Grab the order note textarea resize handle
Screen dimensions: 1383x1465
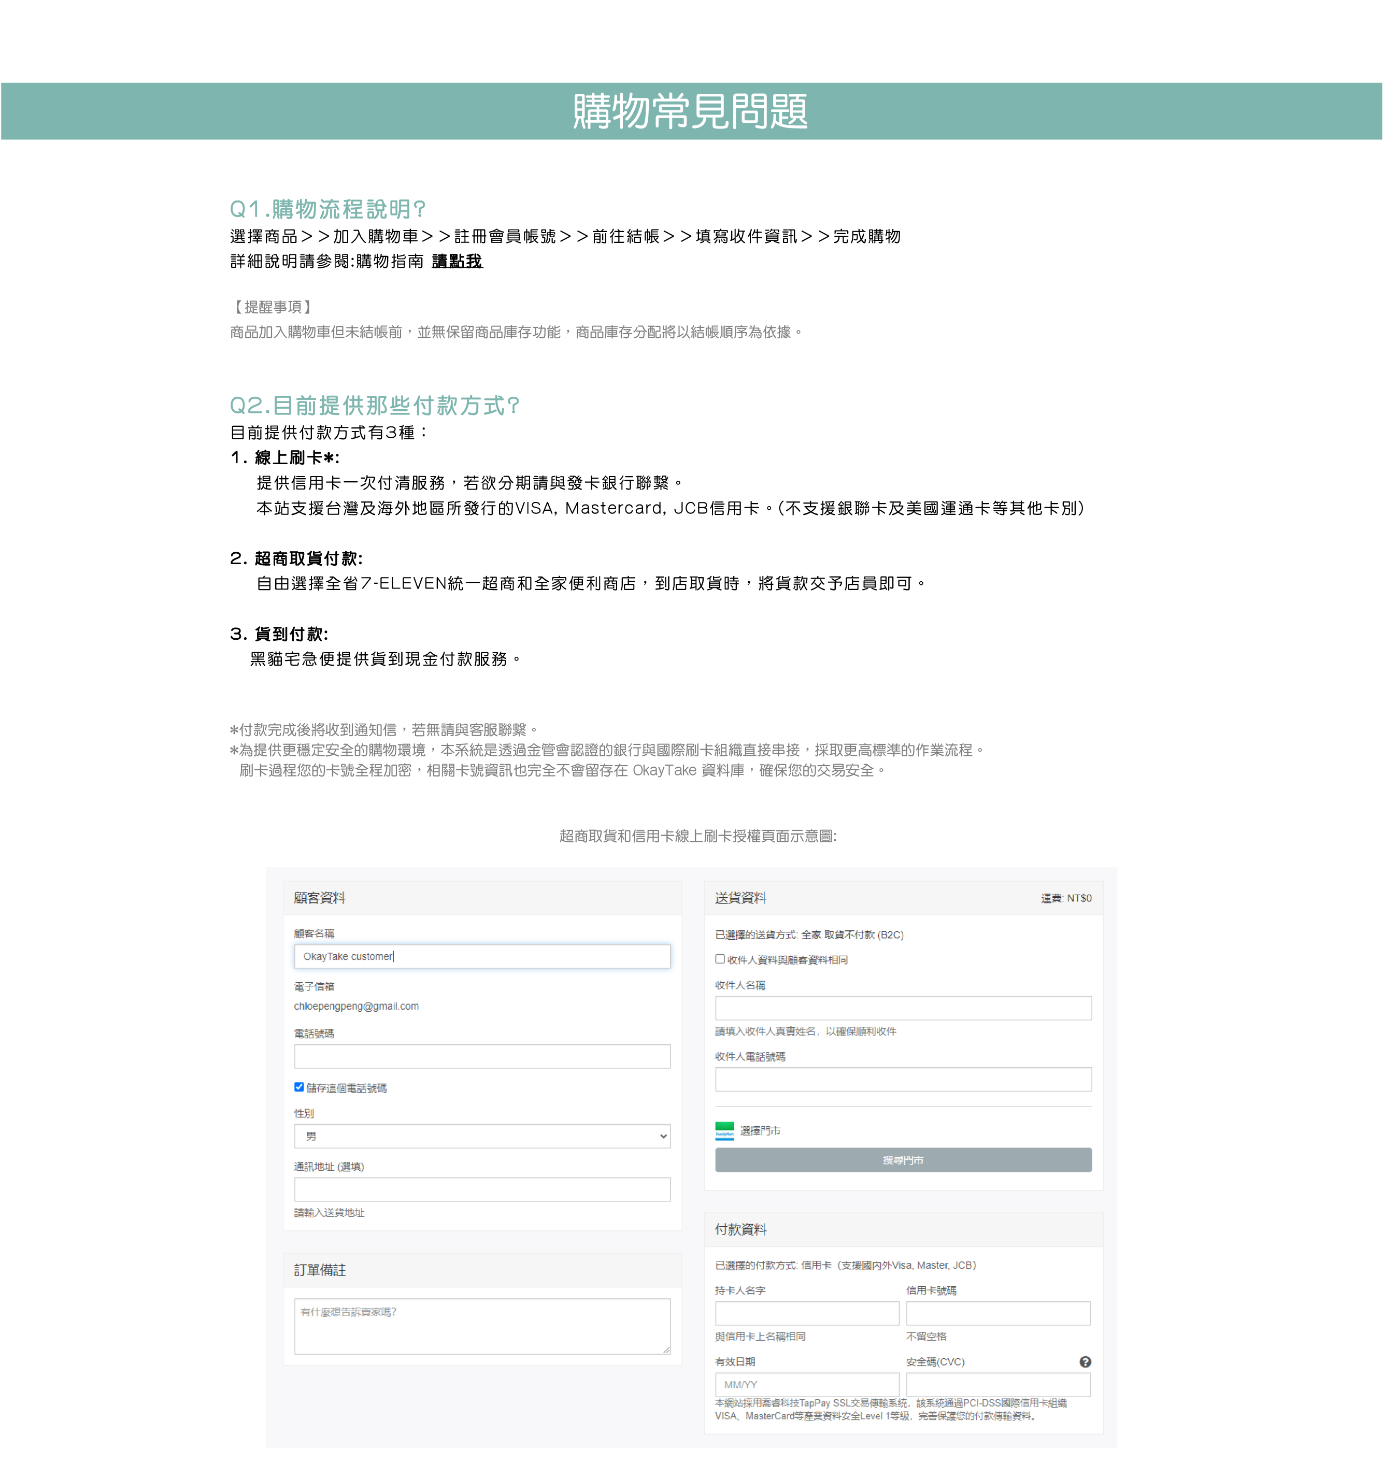(x=666, y=1350)
